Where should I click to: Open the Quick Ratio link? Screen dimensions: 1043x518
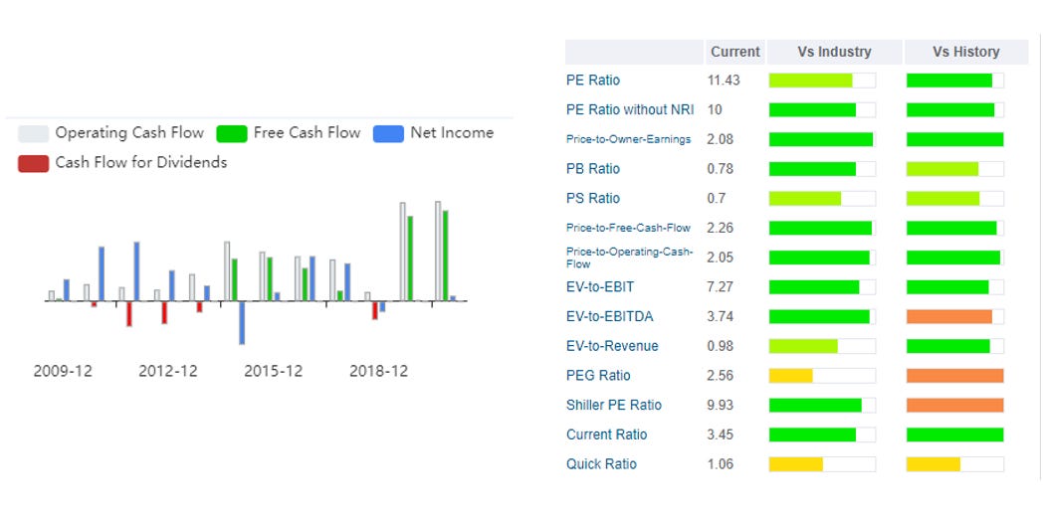(601, 464)
